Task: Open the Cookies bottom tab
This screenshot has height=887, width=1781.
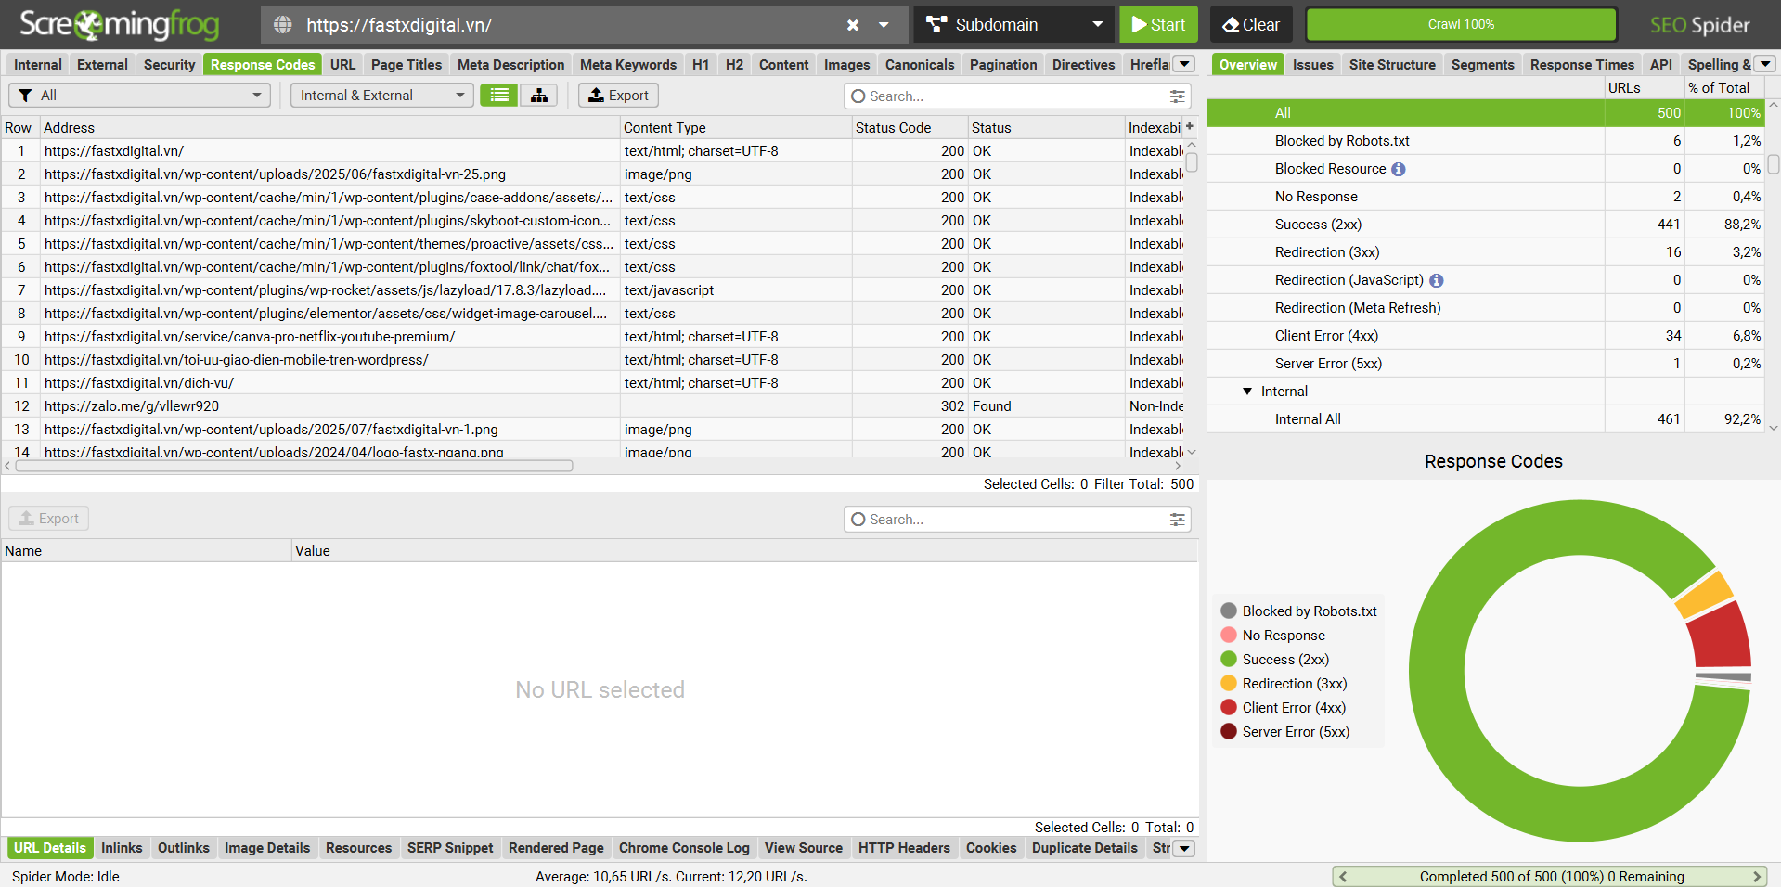Action: pyautogui.click(x=991, y=848)
